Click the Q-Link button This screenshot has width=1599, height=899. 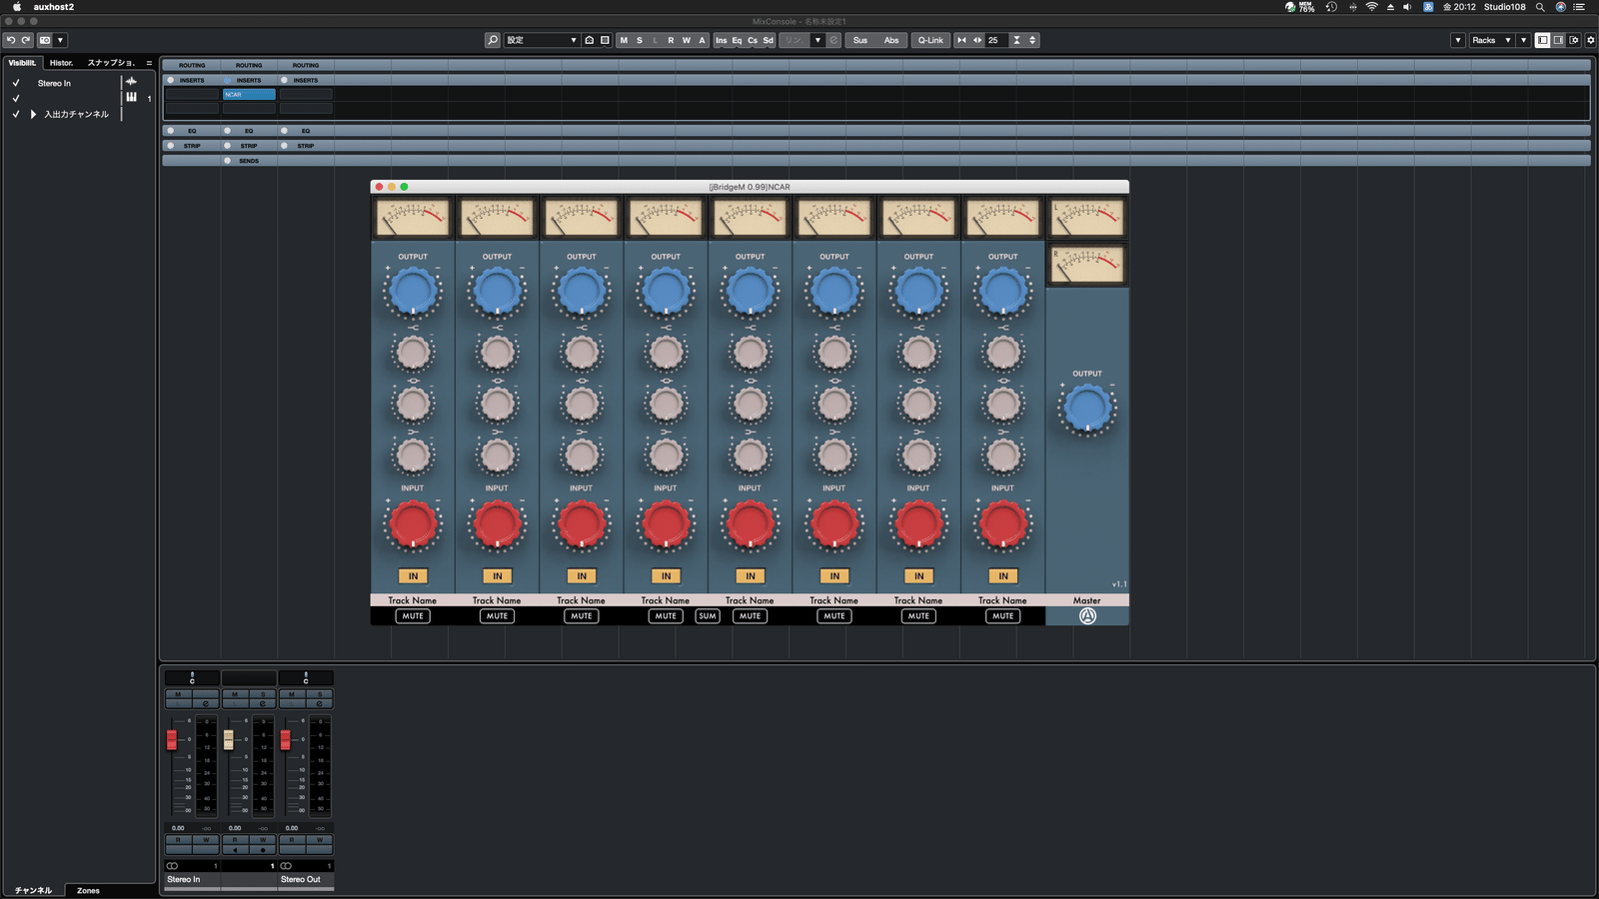930,40
